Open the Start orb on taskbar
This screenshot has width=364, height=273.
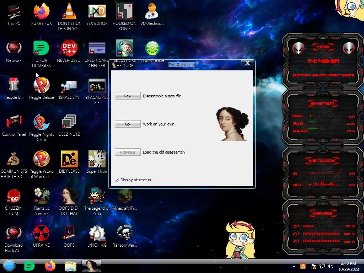point(9,266)
